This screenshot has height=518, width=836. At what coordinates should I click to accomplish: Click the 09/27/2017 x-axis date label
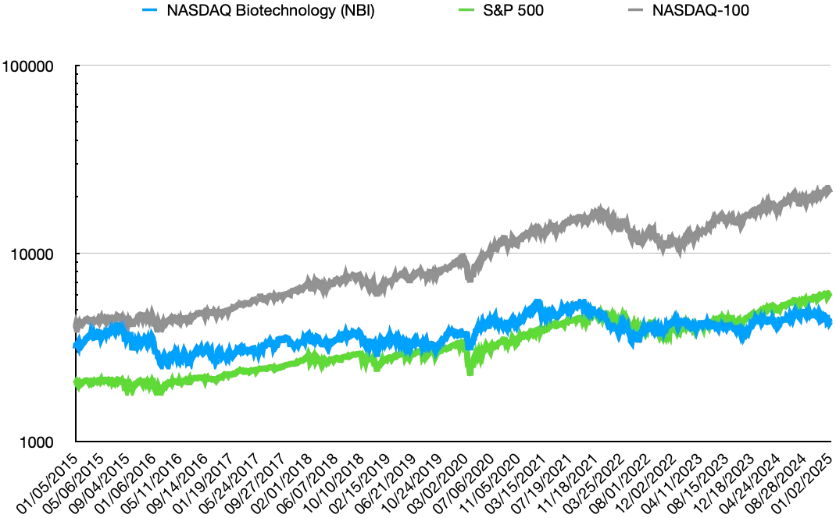[x=256, y=484]
